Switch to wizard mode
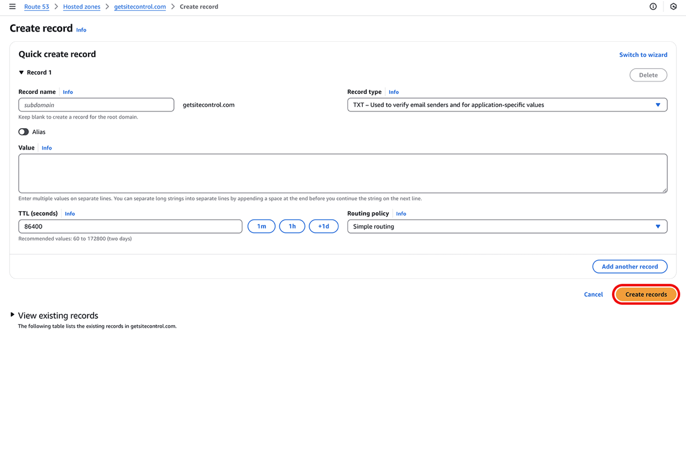Image resolution: width=686 pixels, height=457 pixels. [643, 55]
